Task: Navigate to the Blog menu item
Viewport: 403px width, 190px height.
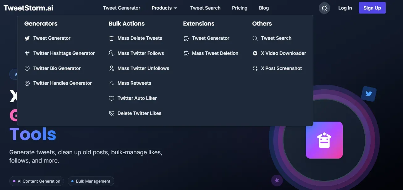Action: tap(264, 8)
